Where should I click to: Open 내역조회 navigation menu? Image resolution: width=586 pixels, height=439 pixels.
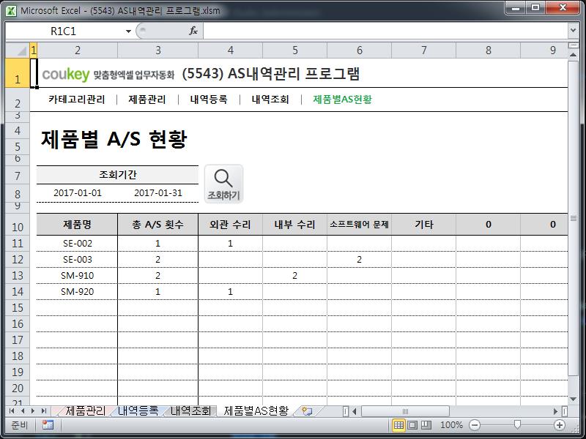(270, 100)
